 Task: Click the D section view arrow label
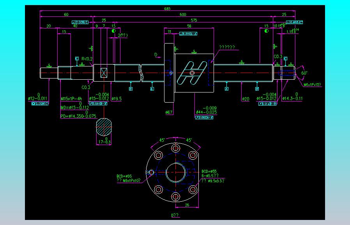[x=156, y=54]
